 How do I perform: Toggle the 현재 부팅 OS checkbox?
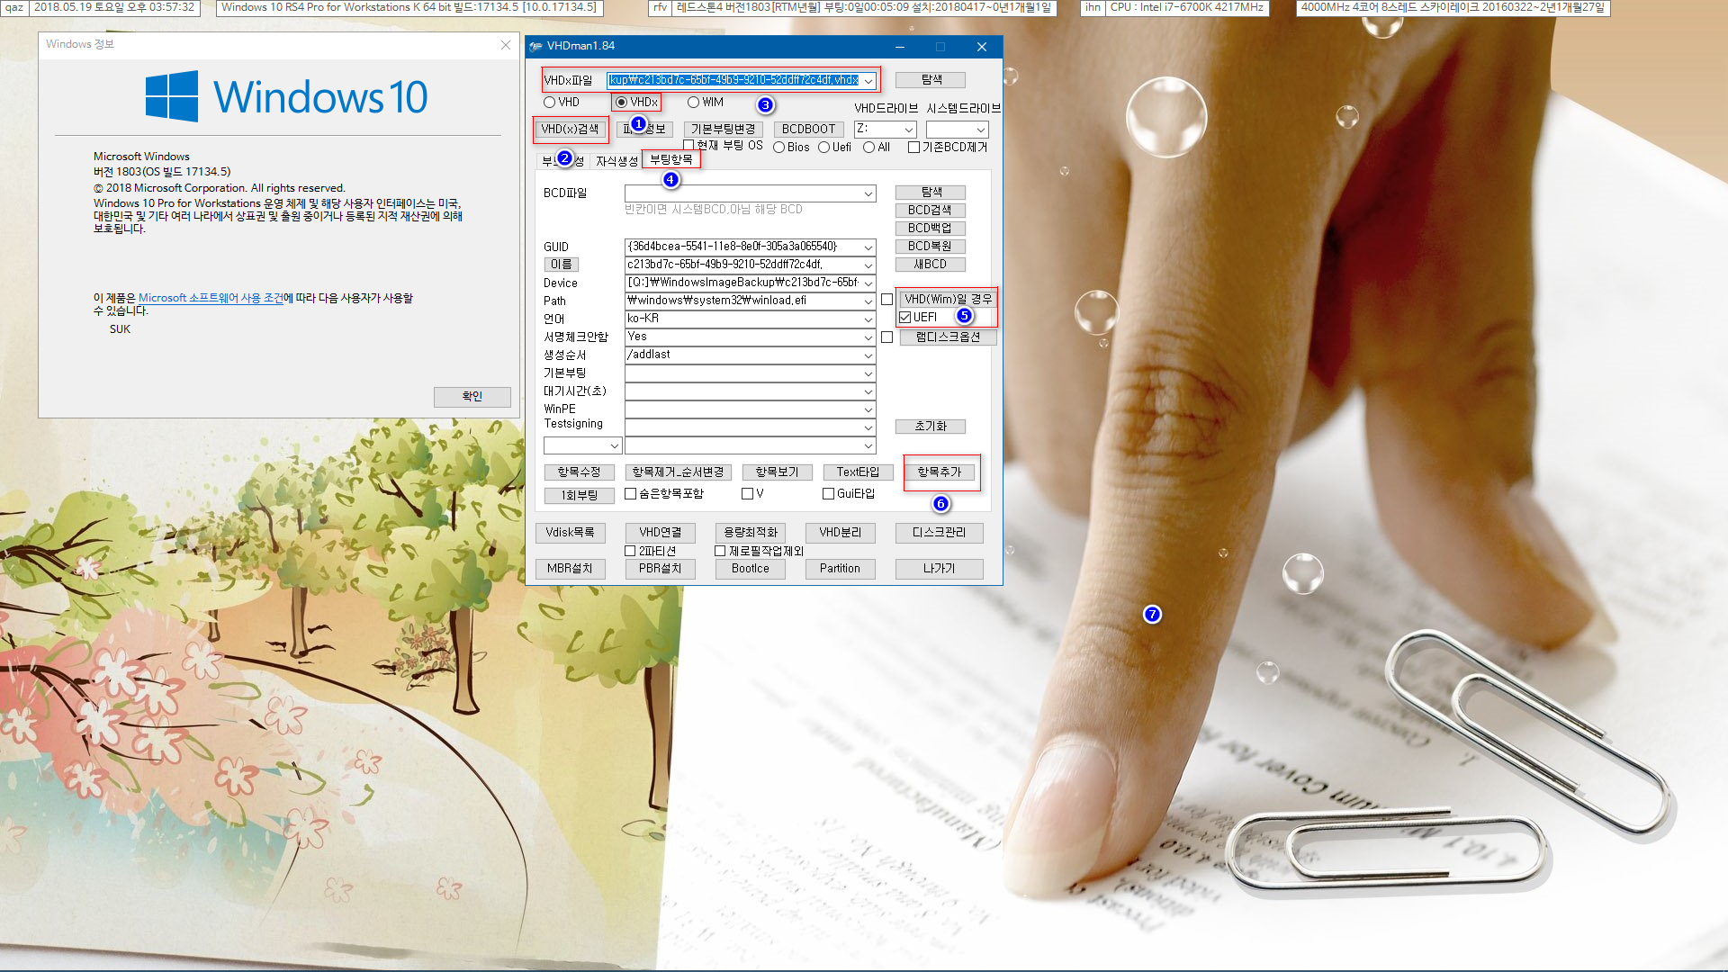(x=688, y=145)
